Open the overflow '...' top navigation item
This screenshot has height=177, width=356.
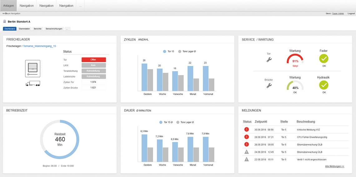click(x=81, y=6)
